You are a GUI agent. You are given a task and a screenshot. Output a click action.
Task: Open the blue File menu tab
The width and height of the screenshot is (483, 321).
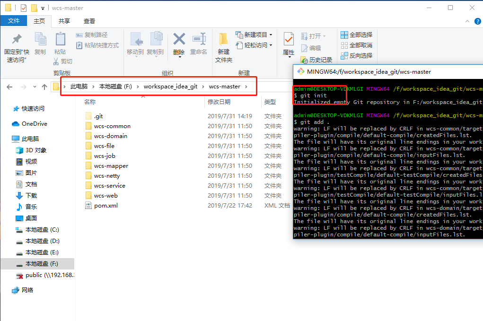coord(14,21)
